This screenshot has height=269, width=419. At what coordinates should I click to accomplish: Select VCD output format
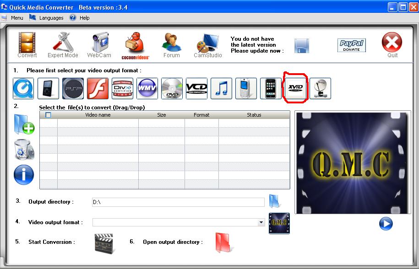[196, 88]
